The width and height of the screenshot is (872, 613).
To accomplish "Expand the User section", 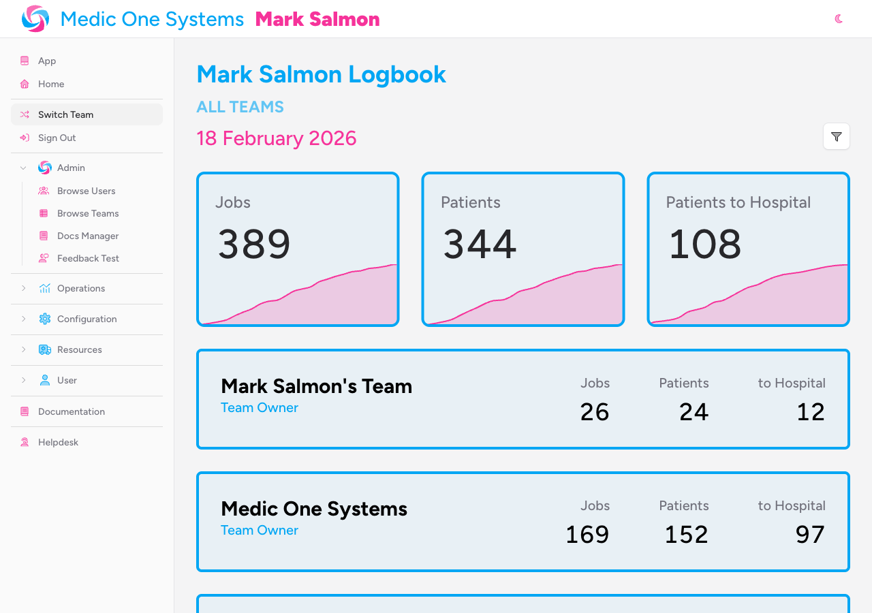I will tap(22, 380).
